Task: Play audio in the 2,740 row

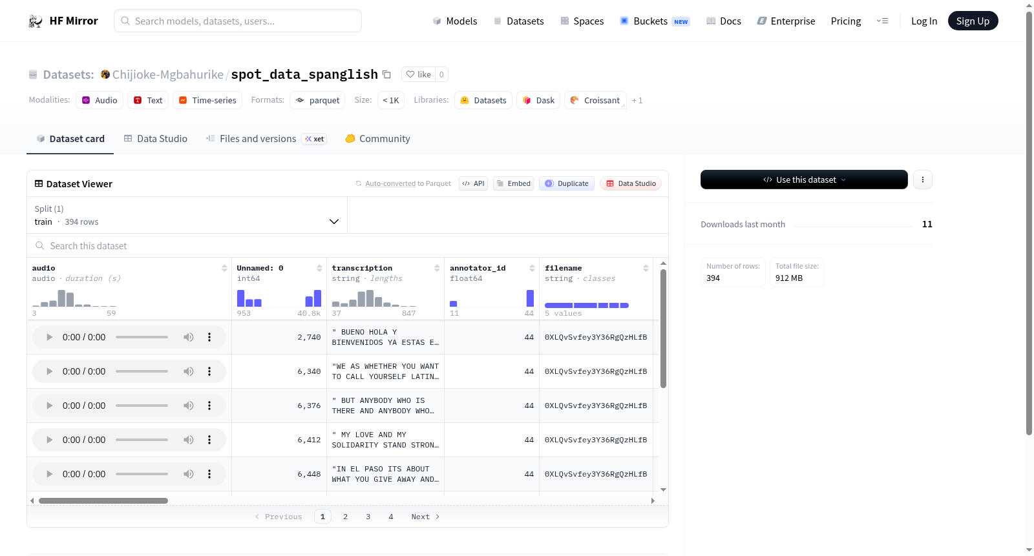Action: (x=49, y=337)
